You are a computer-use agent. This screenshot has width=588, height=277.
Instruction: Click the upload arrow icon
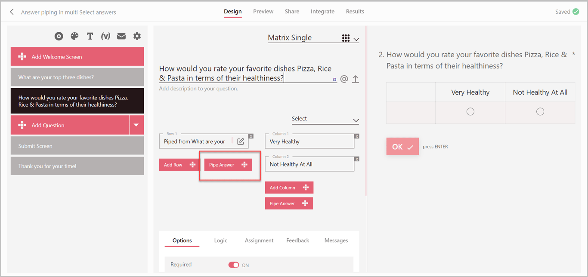click(356, 79)
